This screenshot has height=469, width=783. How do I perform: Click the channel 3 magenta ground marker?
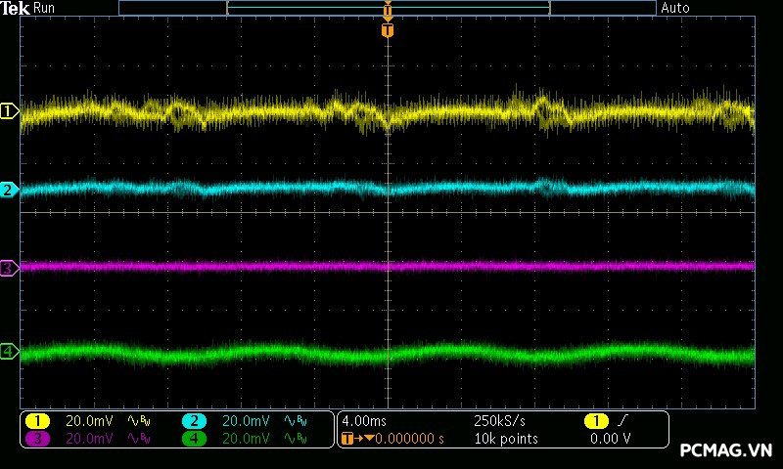[9, 267]
